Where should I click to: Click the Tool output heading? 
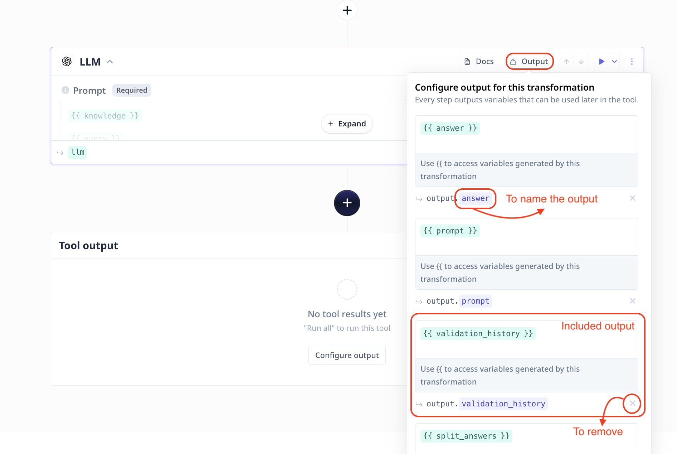coord(88,246)
